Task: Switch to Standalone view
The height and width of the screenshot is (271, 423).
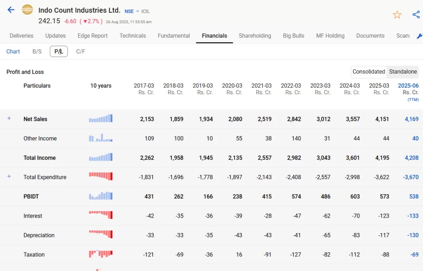Action: point(403,72)
